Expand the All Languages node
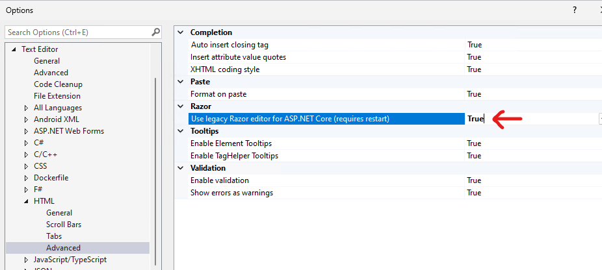Viewport: 602px width, 270px height. [x=26, y=108]
